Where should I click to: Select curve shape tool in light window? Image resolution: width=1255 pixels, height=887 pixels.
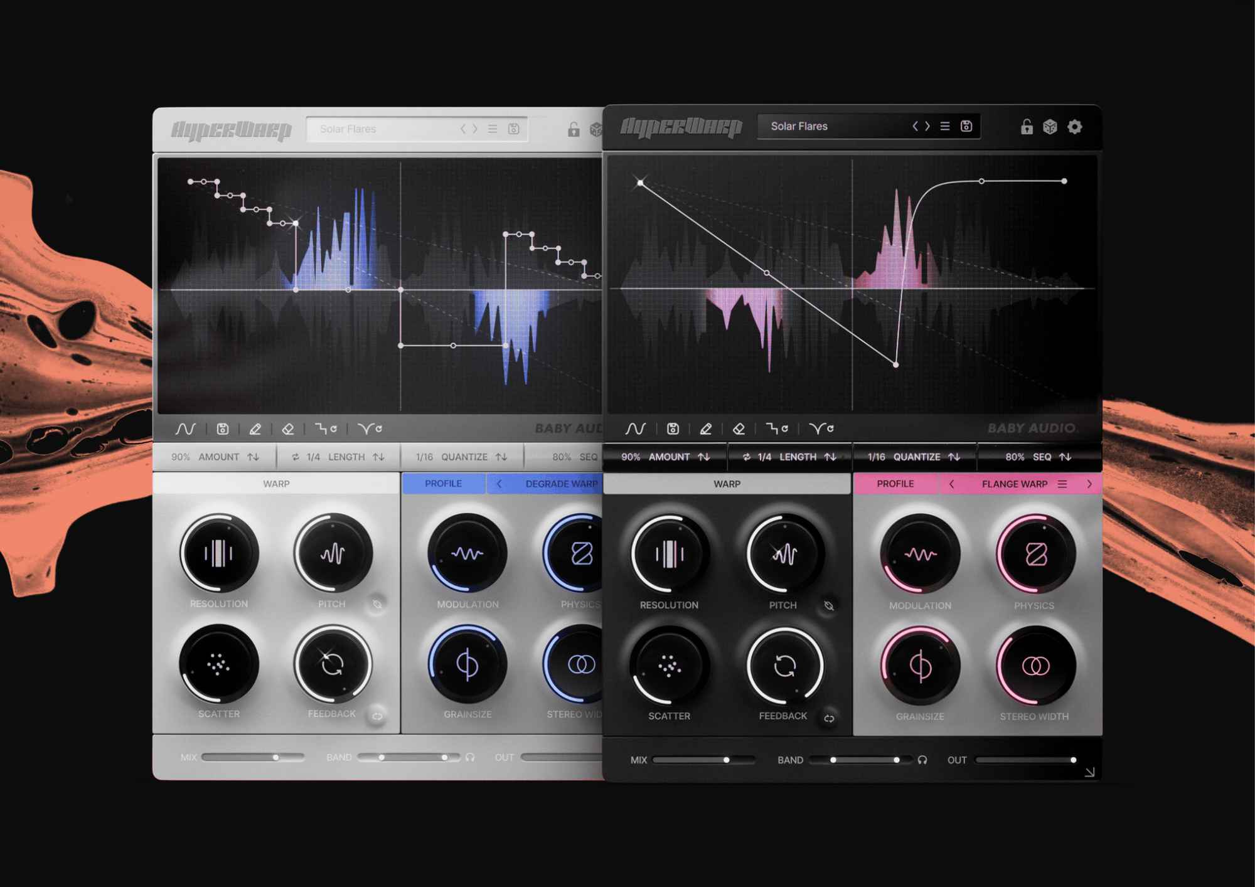click(x=185, y=428)
